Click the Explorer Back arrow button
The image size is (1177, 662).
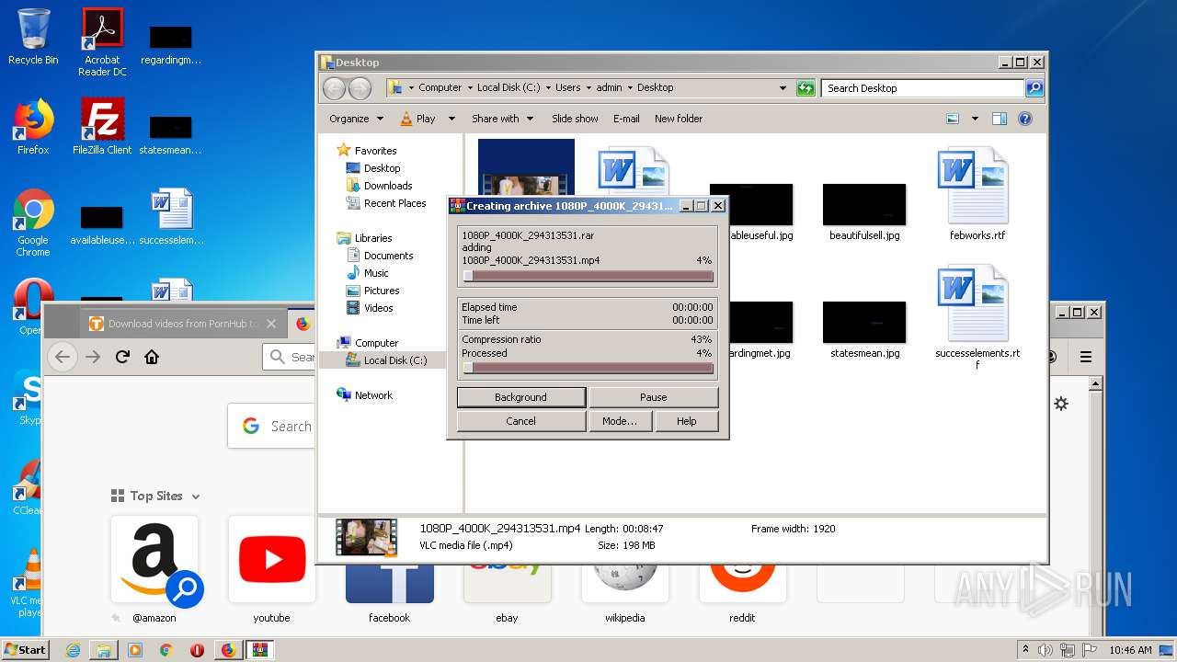(x=334, y=88)
